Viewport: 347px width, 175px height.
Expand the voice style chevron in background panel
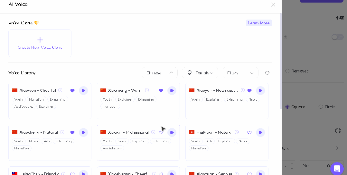337,148
